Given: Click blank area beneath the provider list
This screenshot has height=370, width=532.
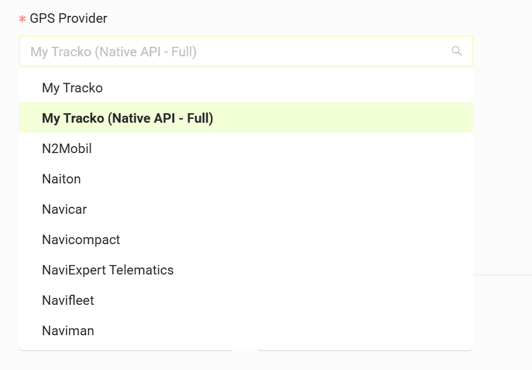Looking at the screenshot, I should 246,361.
